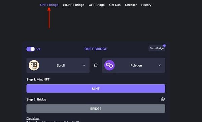Open the Checker page
The image size is (202, 122).
[131, 5]
